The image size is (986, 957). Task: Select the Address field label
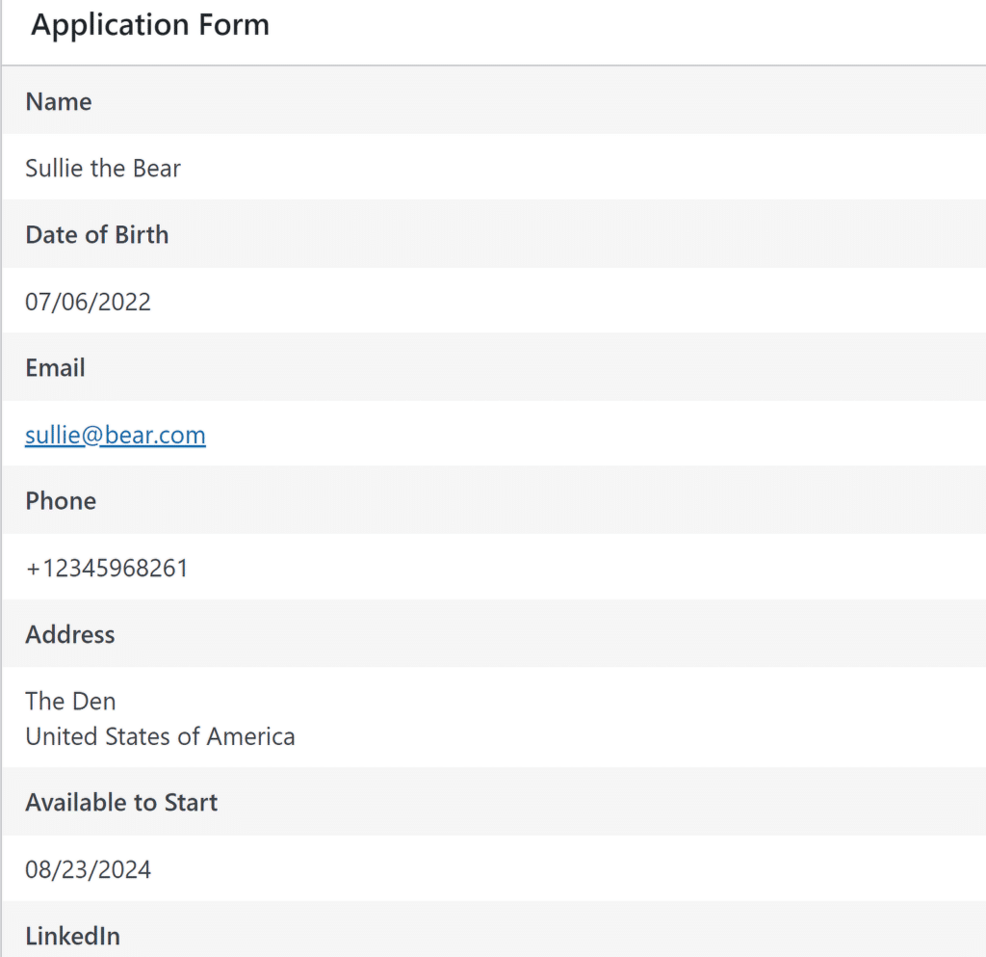[69, 634]
